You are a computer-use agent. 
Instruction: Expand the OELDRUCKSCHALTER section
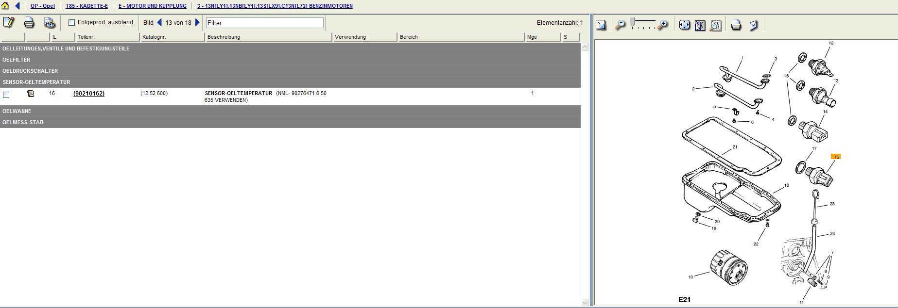[x=30, y=71]
